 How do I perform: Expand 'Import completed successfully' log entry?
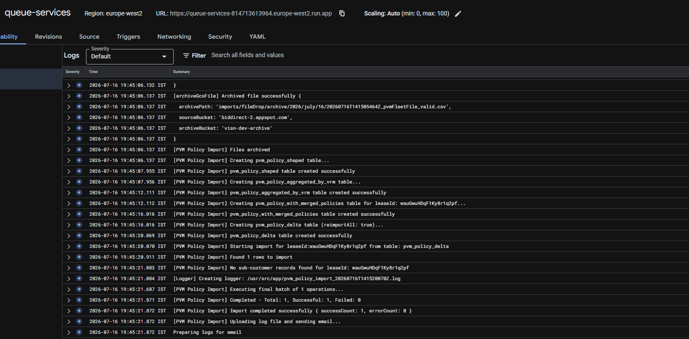point(68,311)
